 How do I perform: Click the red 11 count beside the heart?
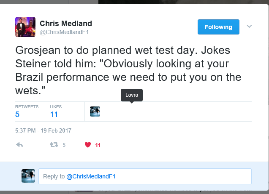98,145
